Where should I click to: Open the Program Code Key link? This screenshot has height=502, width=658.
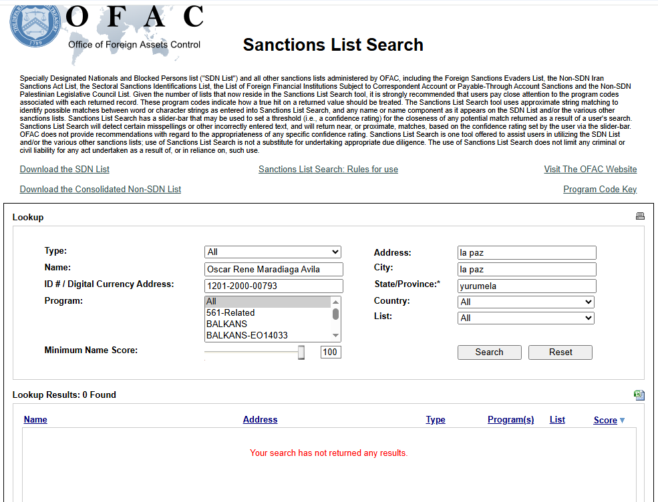(x=600, y=190)
